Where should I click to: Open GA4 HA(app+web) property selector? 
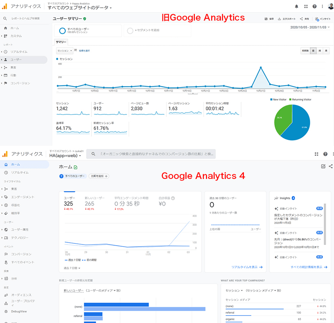click(x=65, y=156)
